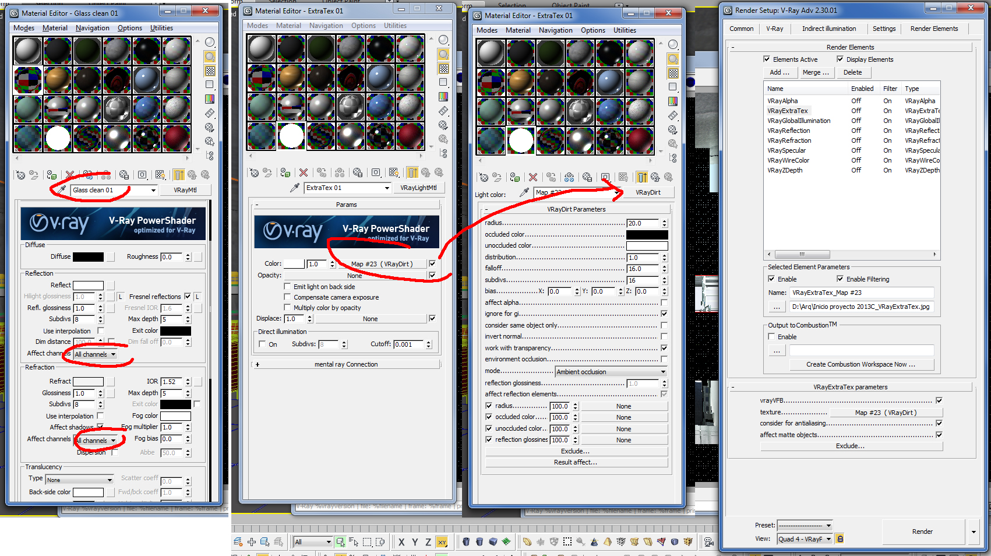The image size is (991, 556).
Task: Select white sample slot in VRayDirt editor
Action: (x=521, y=140)
